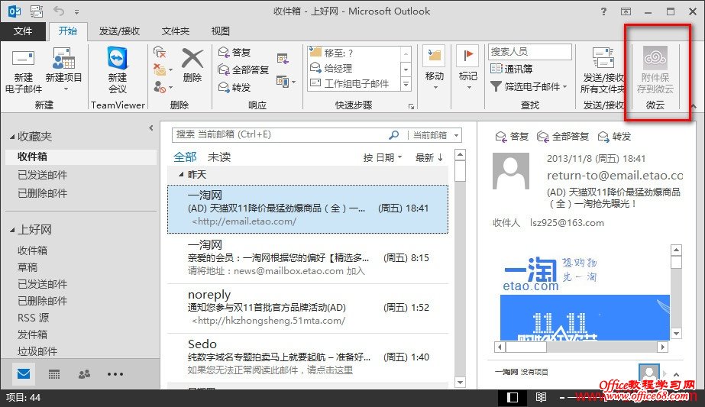Select the All messages filter
Image resolution: width=705 pixels, height=407 pixels.
[x=185, y=157]
